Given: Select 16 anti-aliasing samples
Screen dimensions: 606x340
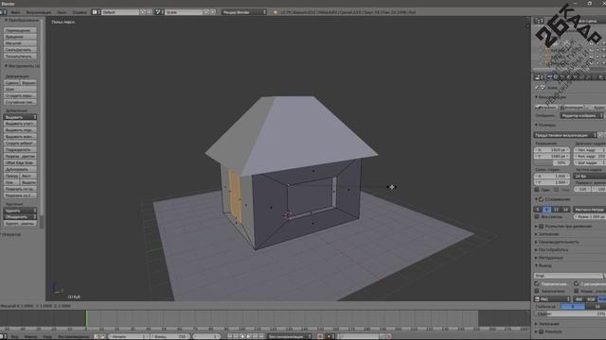Looking at the screenshot, I should [x=565, y=210].
